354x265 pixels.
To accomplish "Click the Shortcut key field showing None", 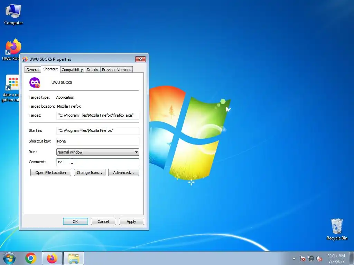I will click(97, 141).
